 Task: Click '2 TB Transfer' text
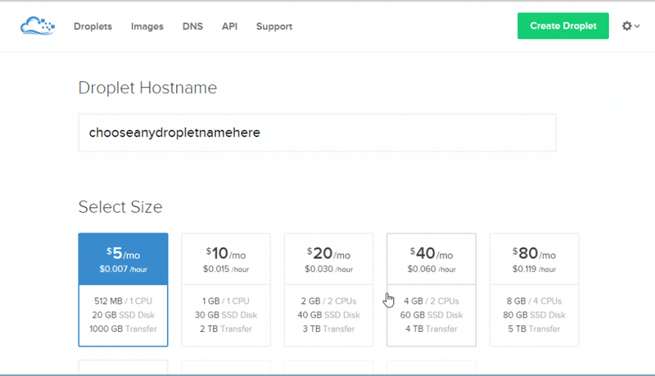coord(226,328)
